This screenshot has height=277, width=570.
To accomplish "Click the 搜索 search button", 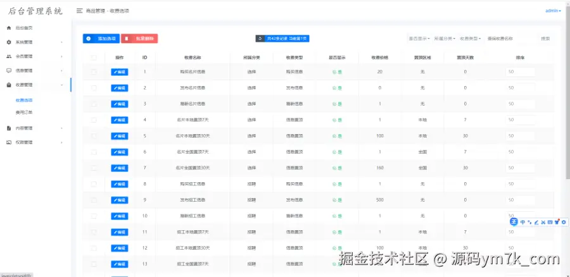I will pyautogui.click(x=545, y=39).
